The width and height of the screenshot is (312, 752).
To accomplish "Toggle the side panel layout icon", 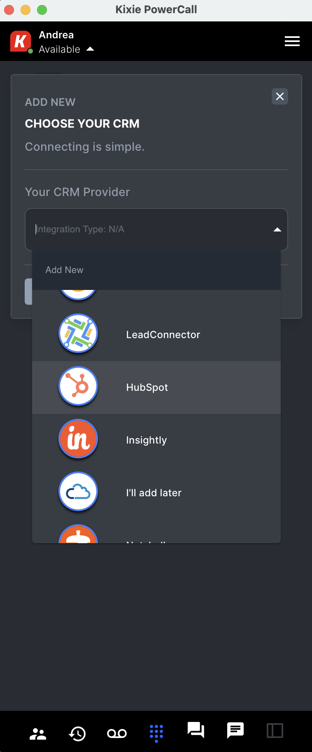I will click(x=275, y=731).
